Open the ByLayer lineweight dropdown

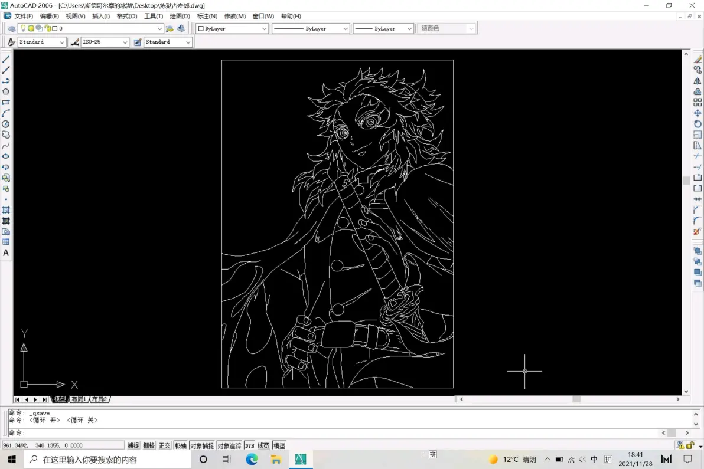(x=409, y=28)
